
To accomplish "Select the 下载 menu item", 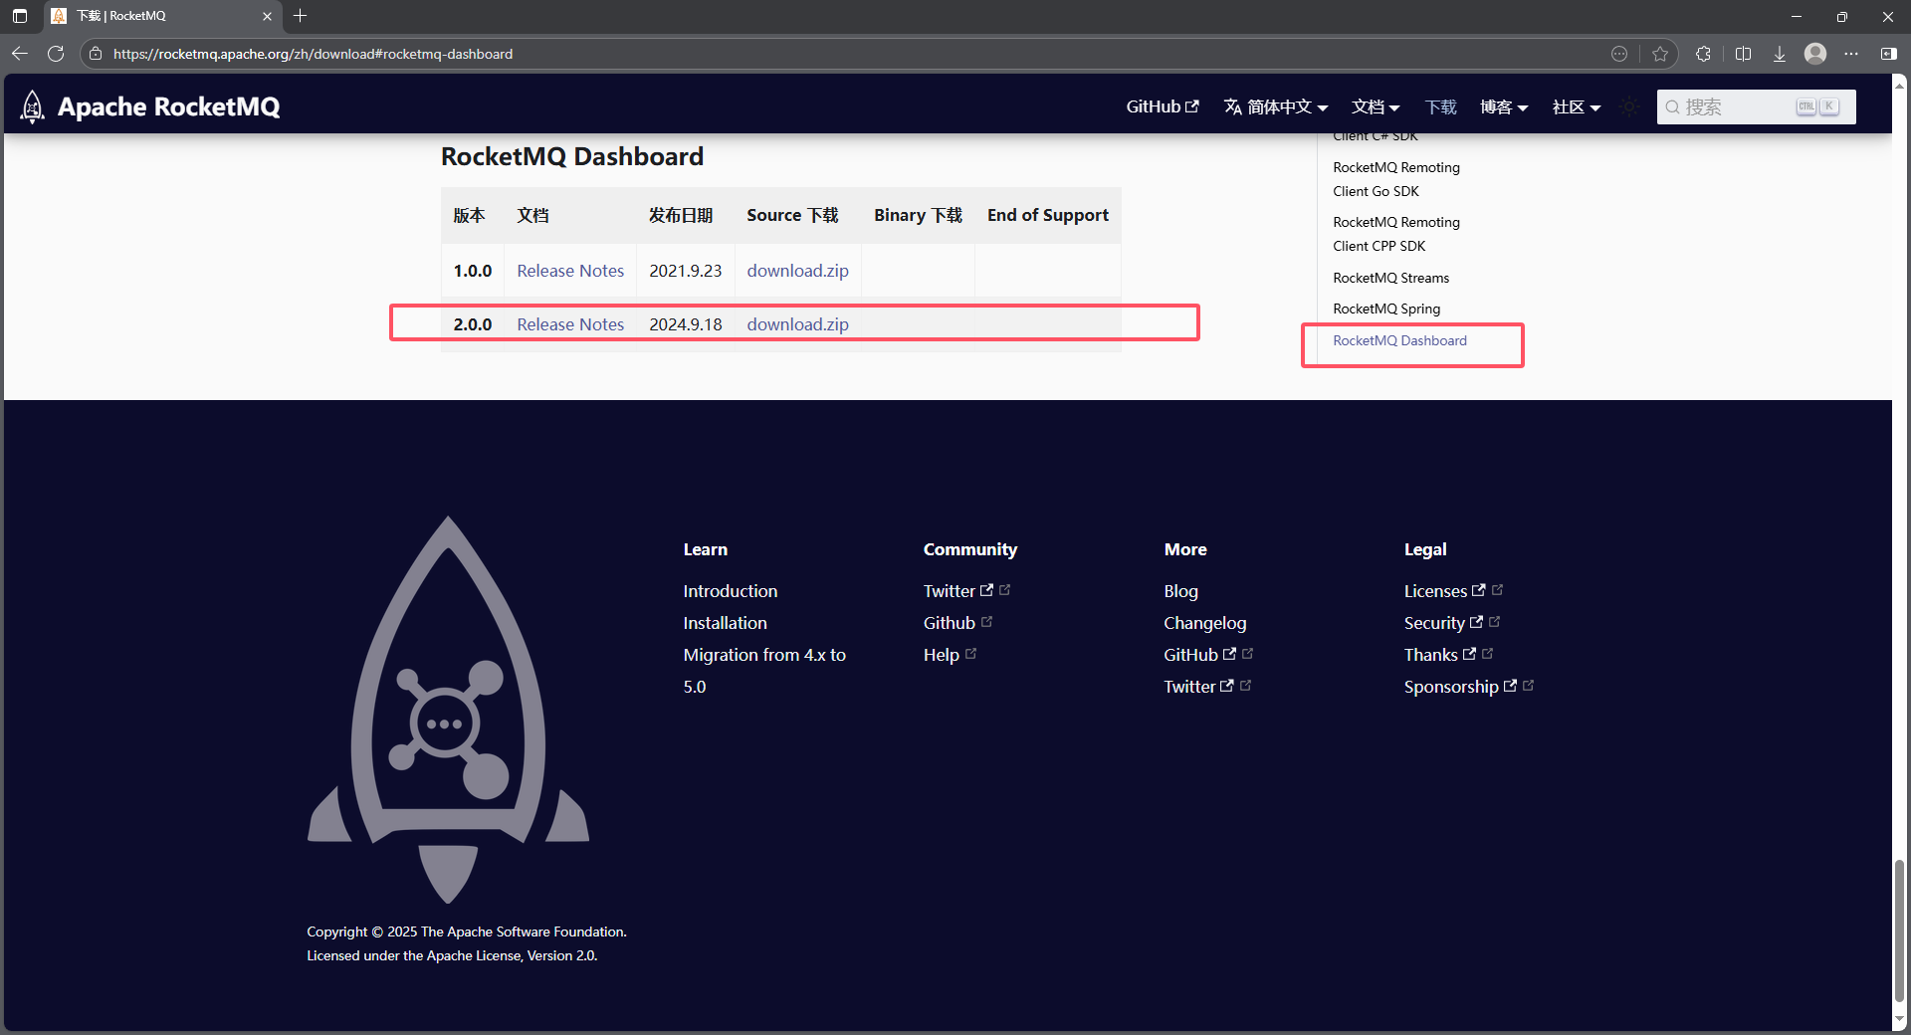I will click(x=1440, y=106).
